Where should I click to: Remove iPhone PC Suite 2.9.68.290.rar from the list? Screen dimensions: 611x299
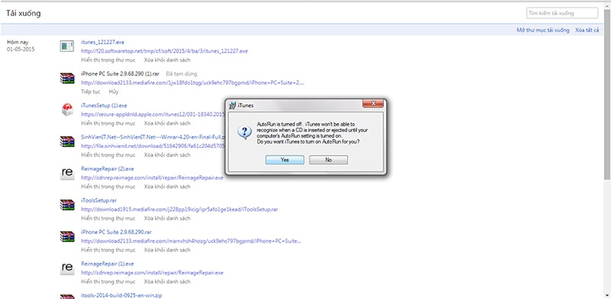tap(167, 250)
